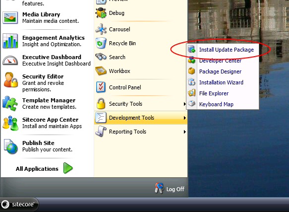Click 'Executive Insight Dashboard' description text

point(57,64)
